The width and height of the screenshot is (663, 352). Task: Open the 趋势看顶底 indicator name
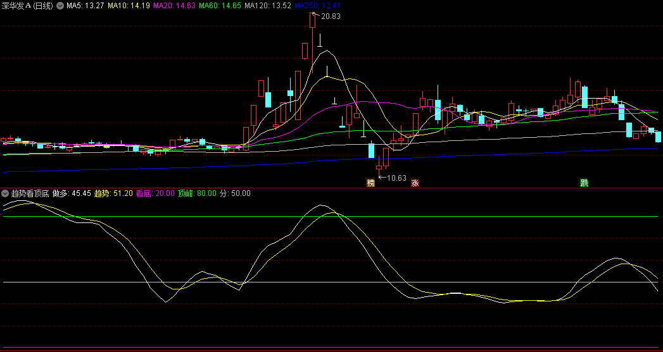(x=29, y=193)
